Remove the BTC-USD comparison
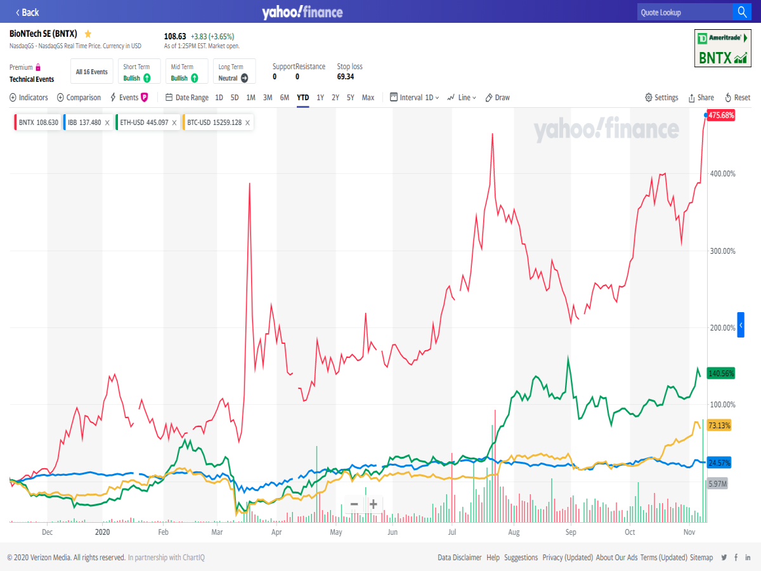The image size is (761, 571). pyautogui.click(x=247, y=123)
